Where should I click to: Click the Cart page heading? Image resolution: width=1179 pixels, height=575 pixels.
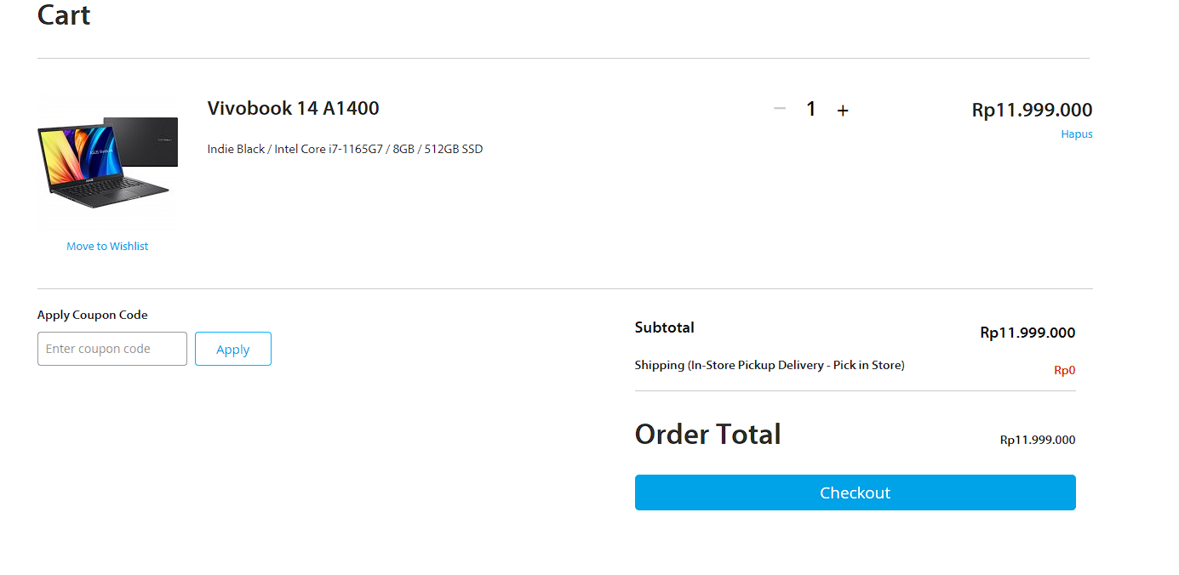64,15
